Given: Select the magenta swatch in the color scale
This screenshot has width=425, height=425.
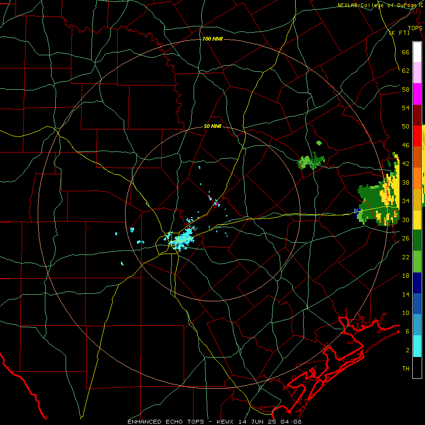Looking at the screenshot, I should click(417, 94).
